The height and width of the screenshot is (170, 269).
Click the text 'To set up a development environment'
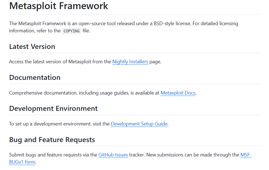click(x=50, y=124)
